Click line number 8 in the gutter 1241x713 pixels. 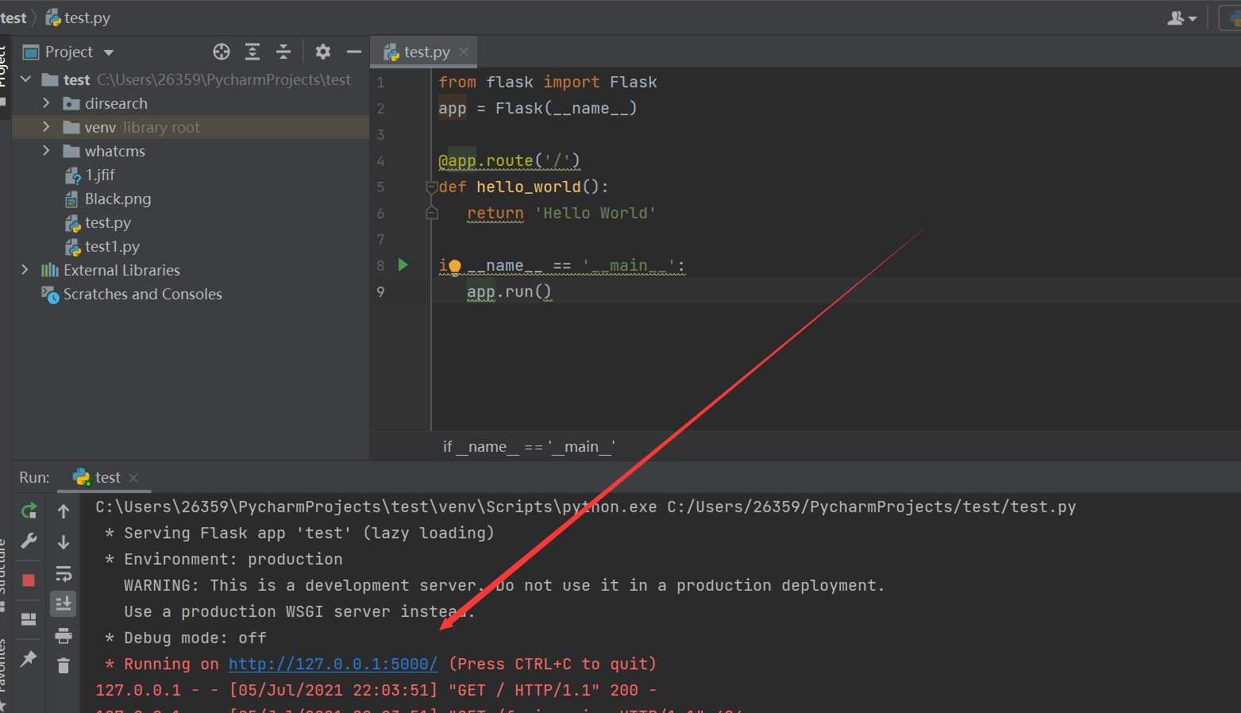click(380, 265)
